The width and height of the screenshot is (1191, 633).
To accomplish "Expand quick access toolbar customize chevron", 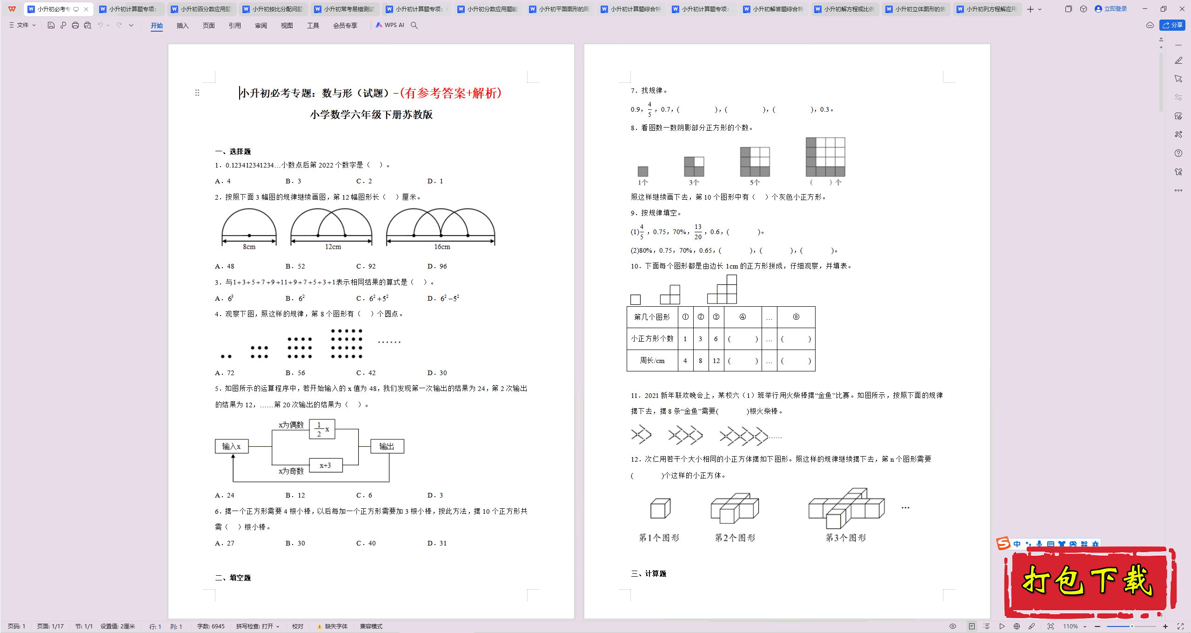I will pos(131,25).
